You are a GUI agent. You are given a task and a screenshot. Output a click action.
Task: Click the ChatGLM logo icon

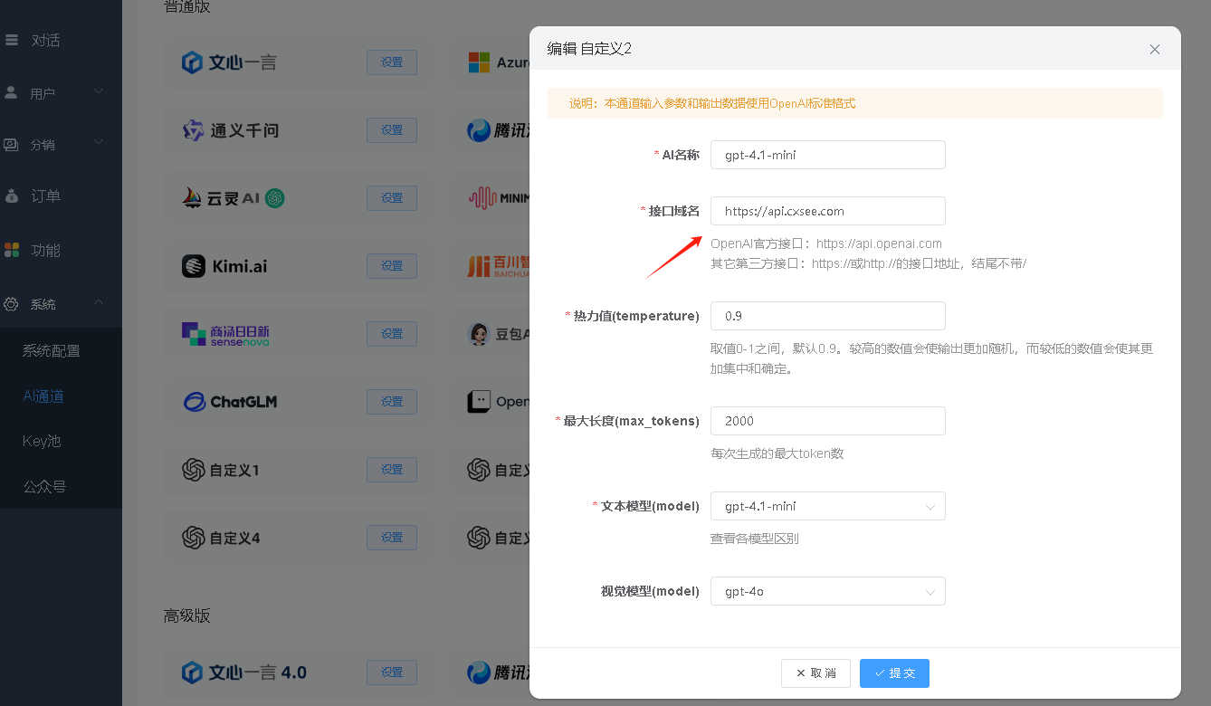pyautogui.click(x=194, y=402)
